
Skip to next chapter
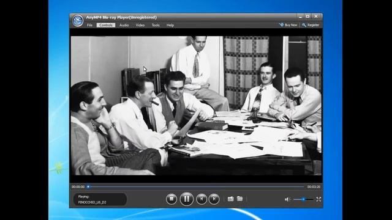(214, 199)
